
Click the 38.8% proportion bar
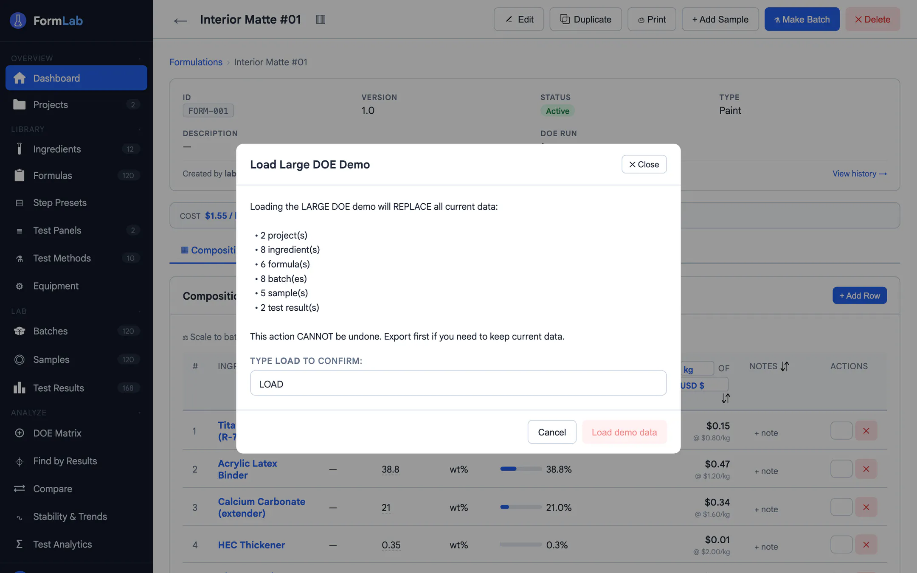[x=521, y=469]
